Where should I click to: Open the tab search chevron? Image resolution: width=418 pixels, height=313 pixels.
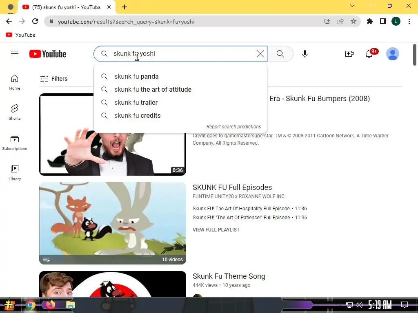pos(352,6)
